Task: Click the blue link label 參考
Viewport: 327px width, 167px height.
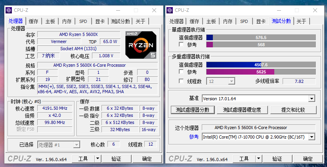Action: tap(194, 137)
